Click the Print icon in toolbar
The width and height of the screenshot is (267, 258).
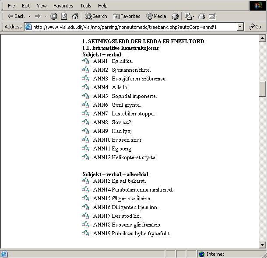[x=202, y=16]
